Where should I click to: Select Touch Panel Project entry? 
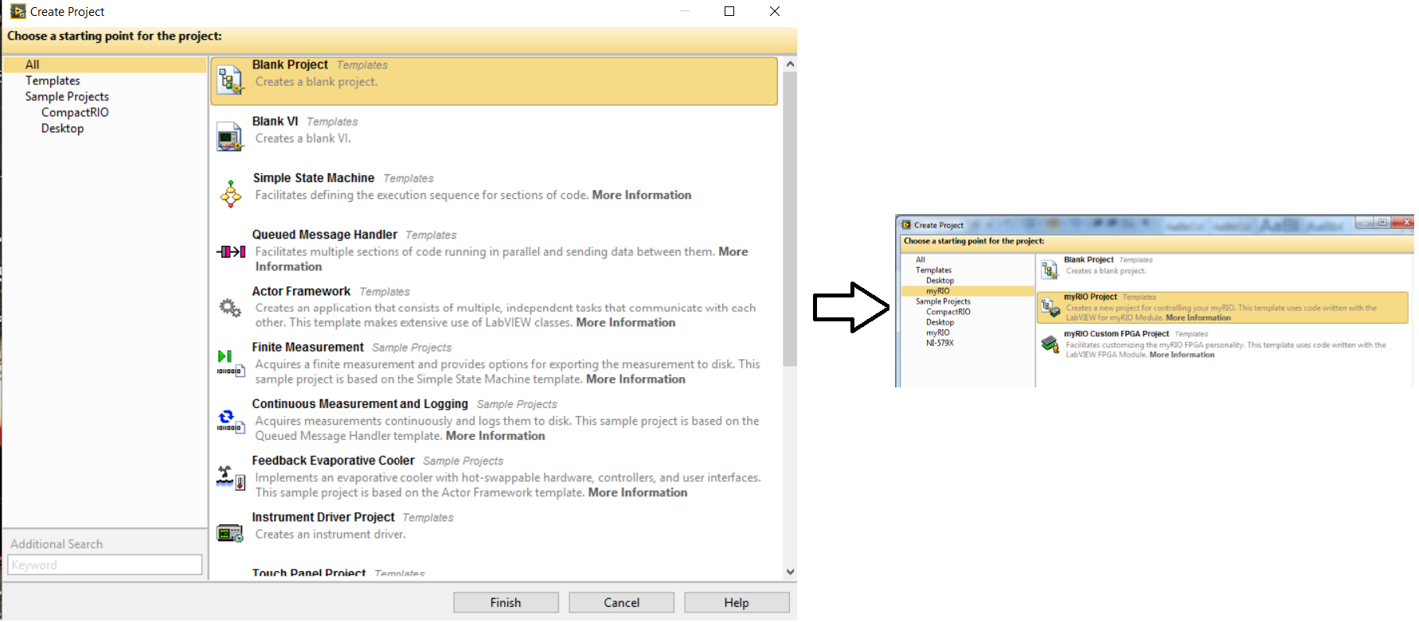[x=309, y=573]
